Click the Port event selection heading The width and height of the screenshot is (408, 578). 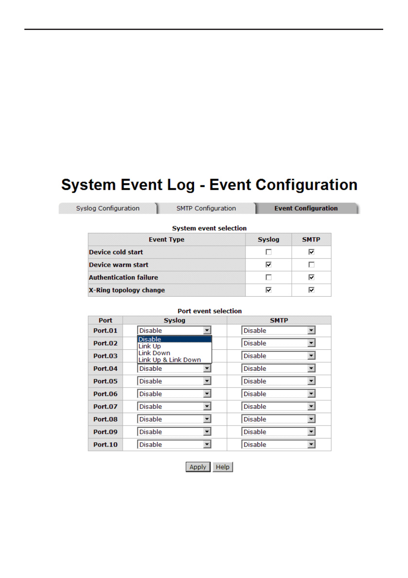click(210, 311)
